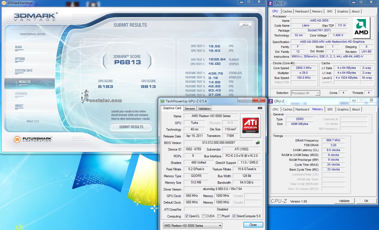Open the AMD Radeon HD 6500 Series selector
The width and height of the screenshot is (379, 230).
[219, 225]
